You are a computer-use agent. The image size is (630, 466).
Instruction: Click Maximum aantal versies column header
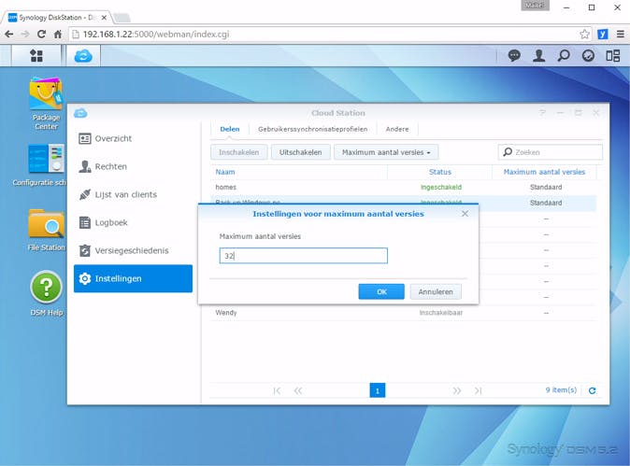(544, 172)
